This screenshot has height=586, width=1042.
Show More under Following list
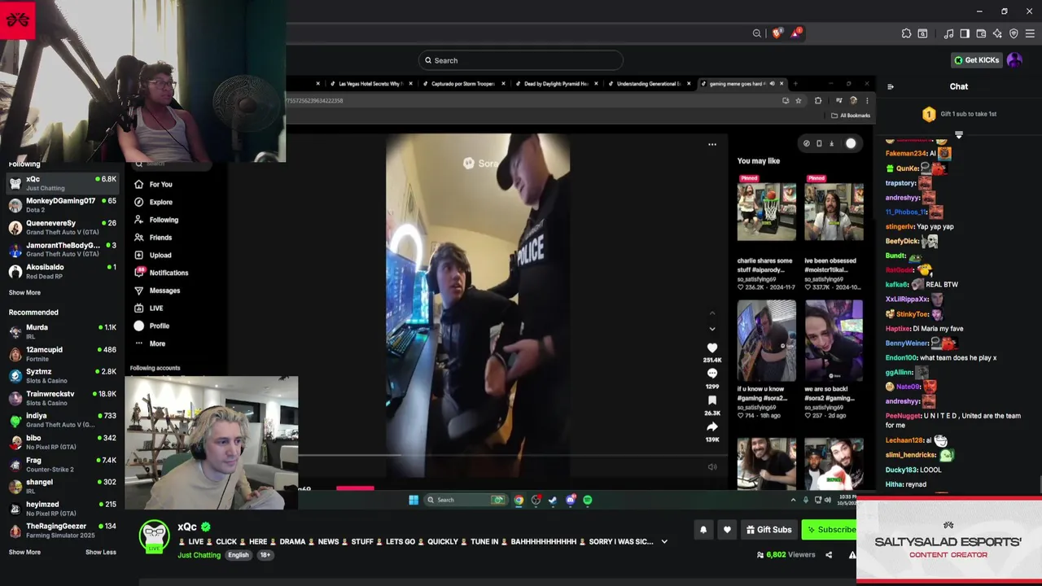coord(24,293)
